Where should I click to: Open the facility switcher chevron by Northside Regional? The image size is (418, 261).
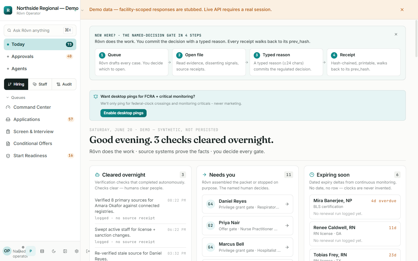[82, 10]
